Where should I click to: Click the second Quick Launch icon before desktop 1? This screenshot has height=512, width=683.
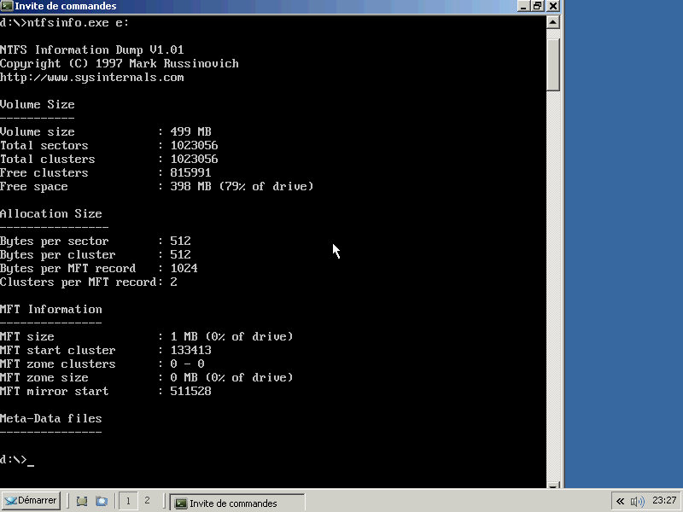pos(102,502)
